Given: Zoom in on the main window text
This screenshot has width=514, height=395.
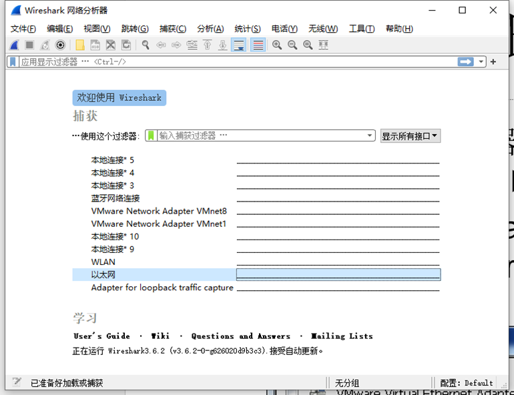Looking at the screenshot, I should [277, 45].
